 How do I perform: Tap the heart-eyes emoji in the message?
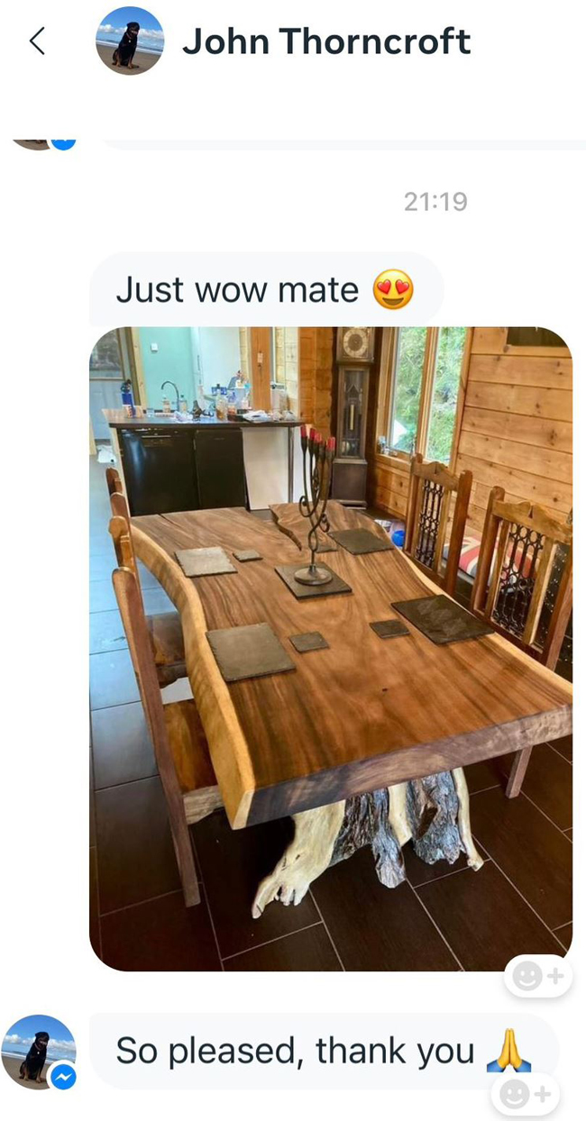click(x=393, y=291)
